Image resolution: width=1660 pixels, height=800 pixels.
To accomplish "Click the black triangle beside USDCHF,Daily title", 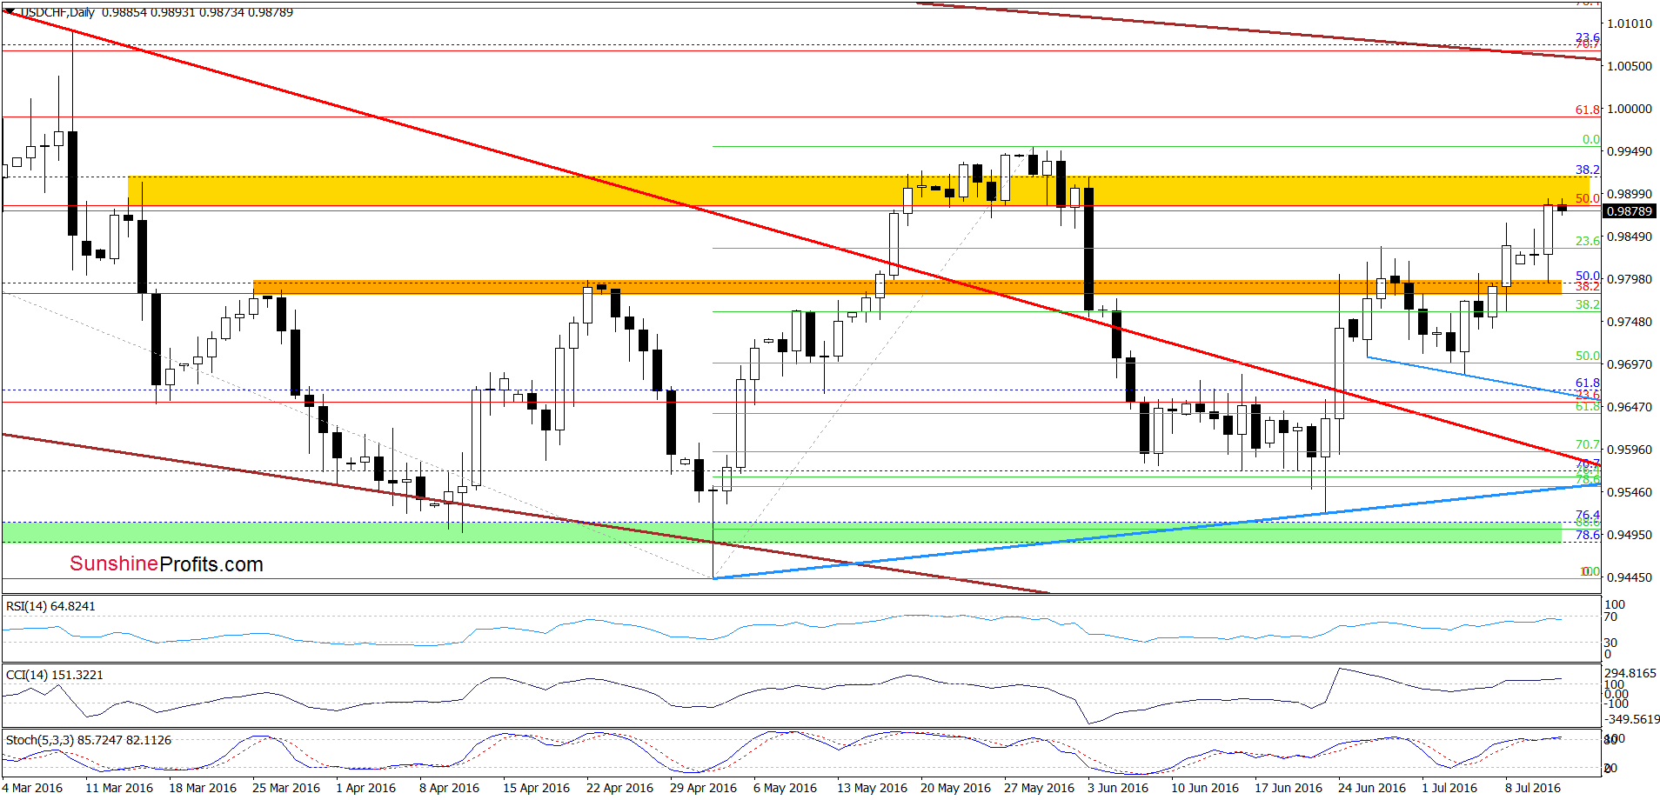I will (x=9, y=10).
